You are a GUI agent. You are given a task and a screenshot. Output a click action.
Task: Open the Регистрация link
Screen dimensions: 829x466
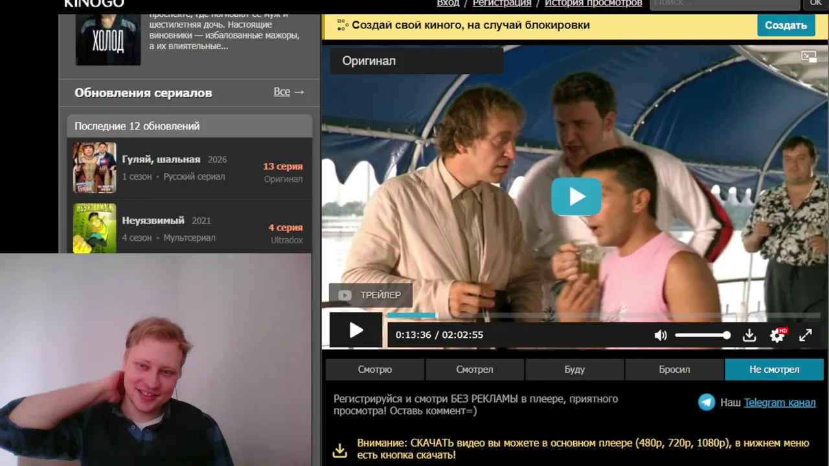click(502, 3)
